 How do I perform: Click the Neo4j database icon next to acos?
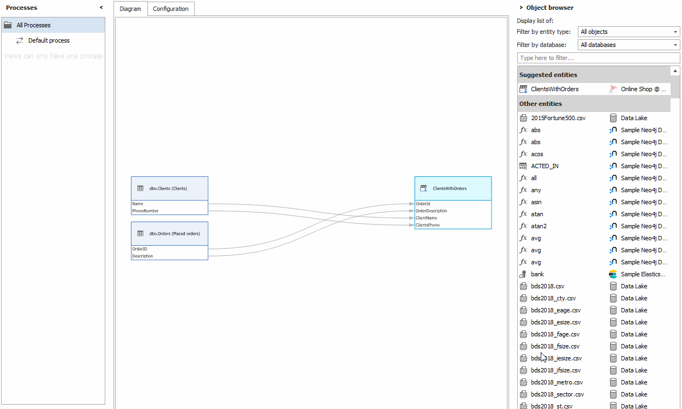coord(613,154)
